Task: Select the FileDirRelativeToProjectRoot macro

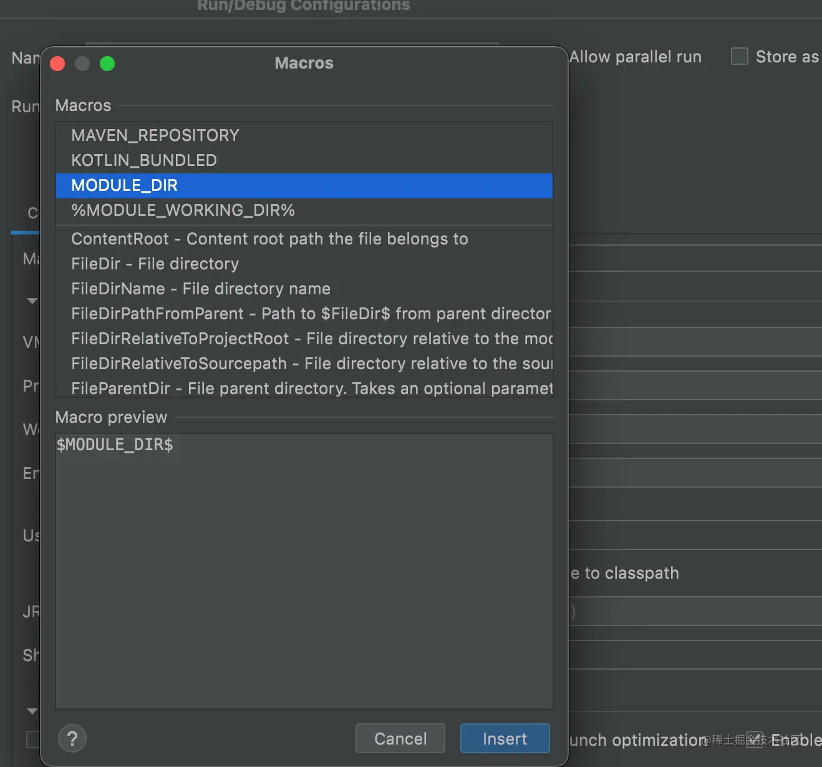Action: [311, 339]
